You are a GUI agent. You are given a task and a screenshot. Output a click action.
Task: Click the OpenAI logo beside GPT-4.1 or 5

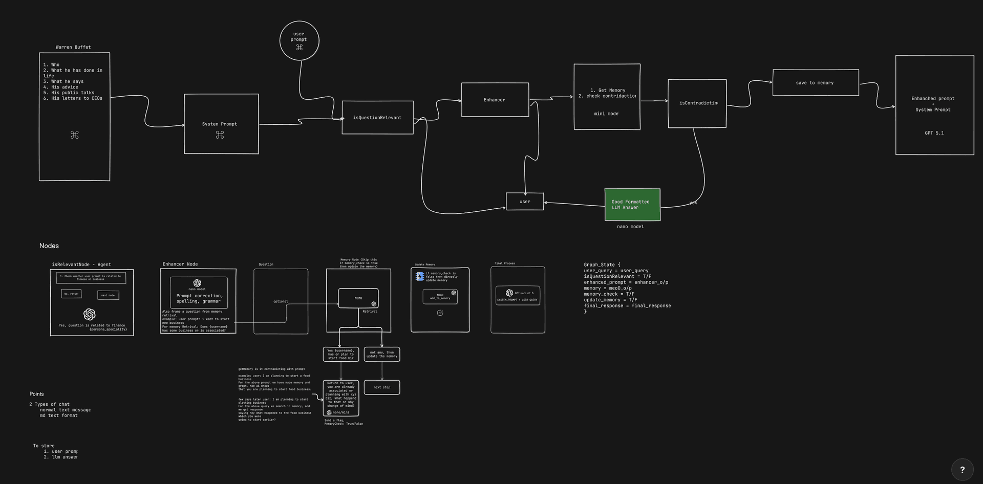[x=509, y=293]
